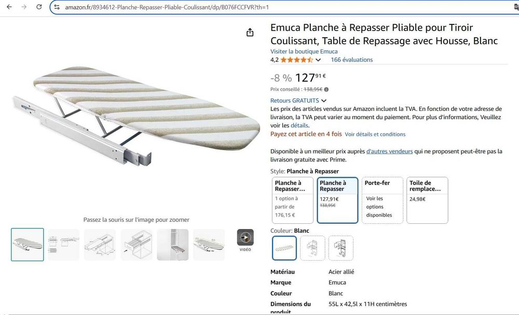Reload the Amazon product page

coord(39,7)
